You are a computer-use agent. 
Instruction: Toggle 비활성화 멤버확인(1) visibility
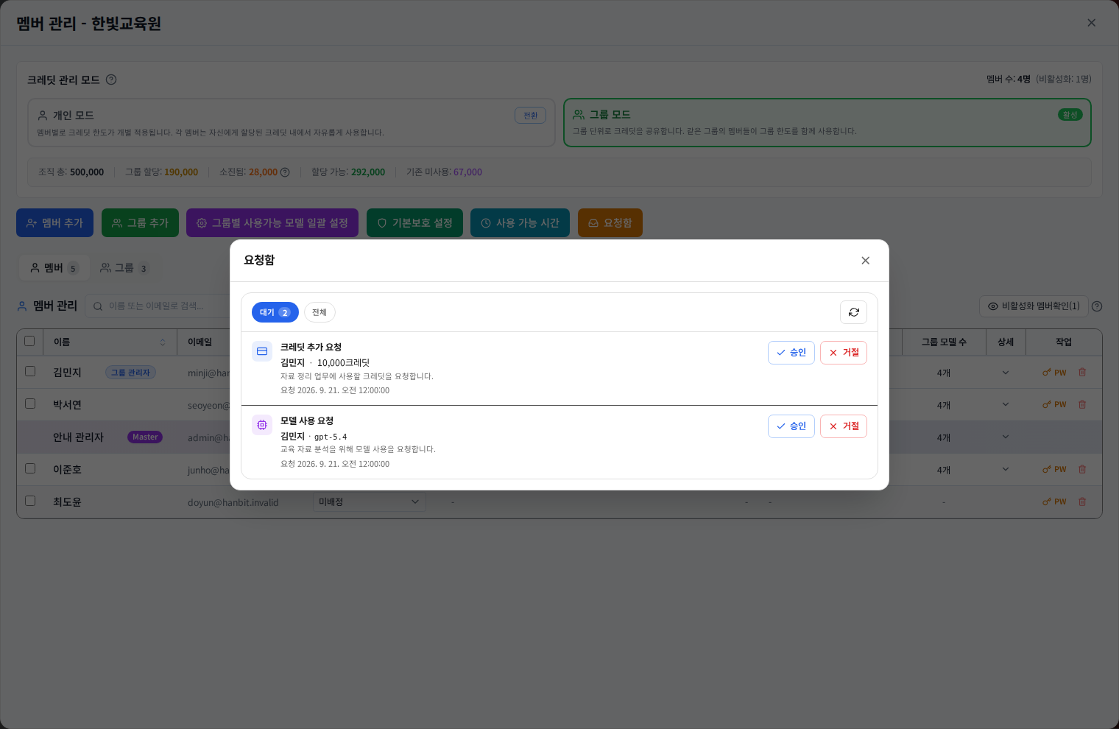pyautogui.click(x=1033, y=306)
